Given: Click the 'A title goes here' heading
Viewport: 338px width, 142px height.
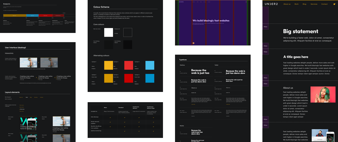Looking at the screenshot, I should pyautogui.click(x=296, y=57).
